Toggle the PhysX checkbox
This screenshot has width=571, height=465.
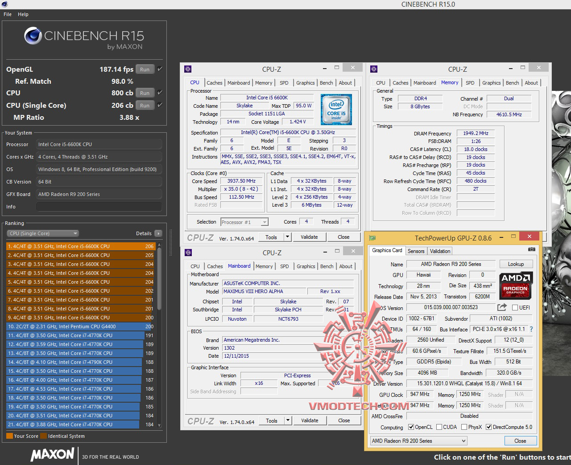(x=464, y=427)
